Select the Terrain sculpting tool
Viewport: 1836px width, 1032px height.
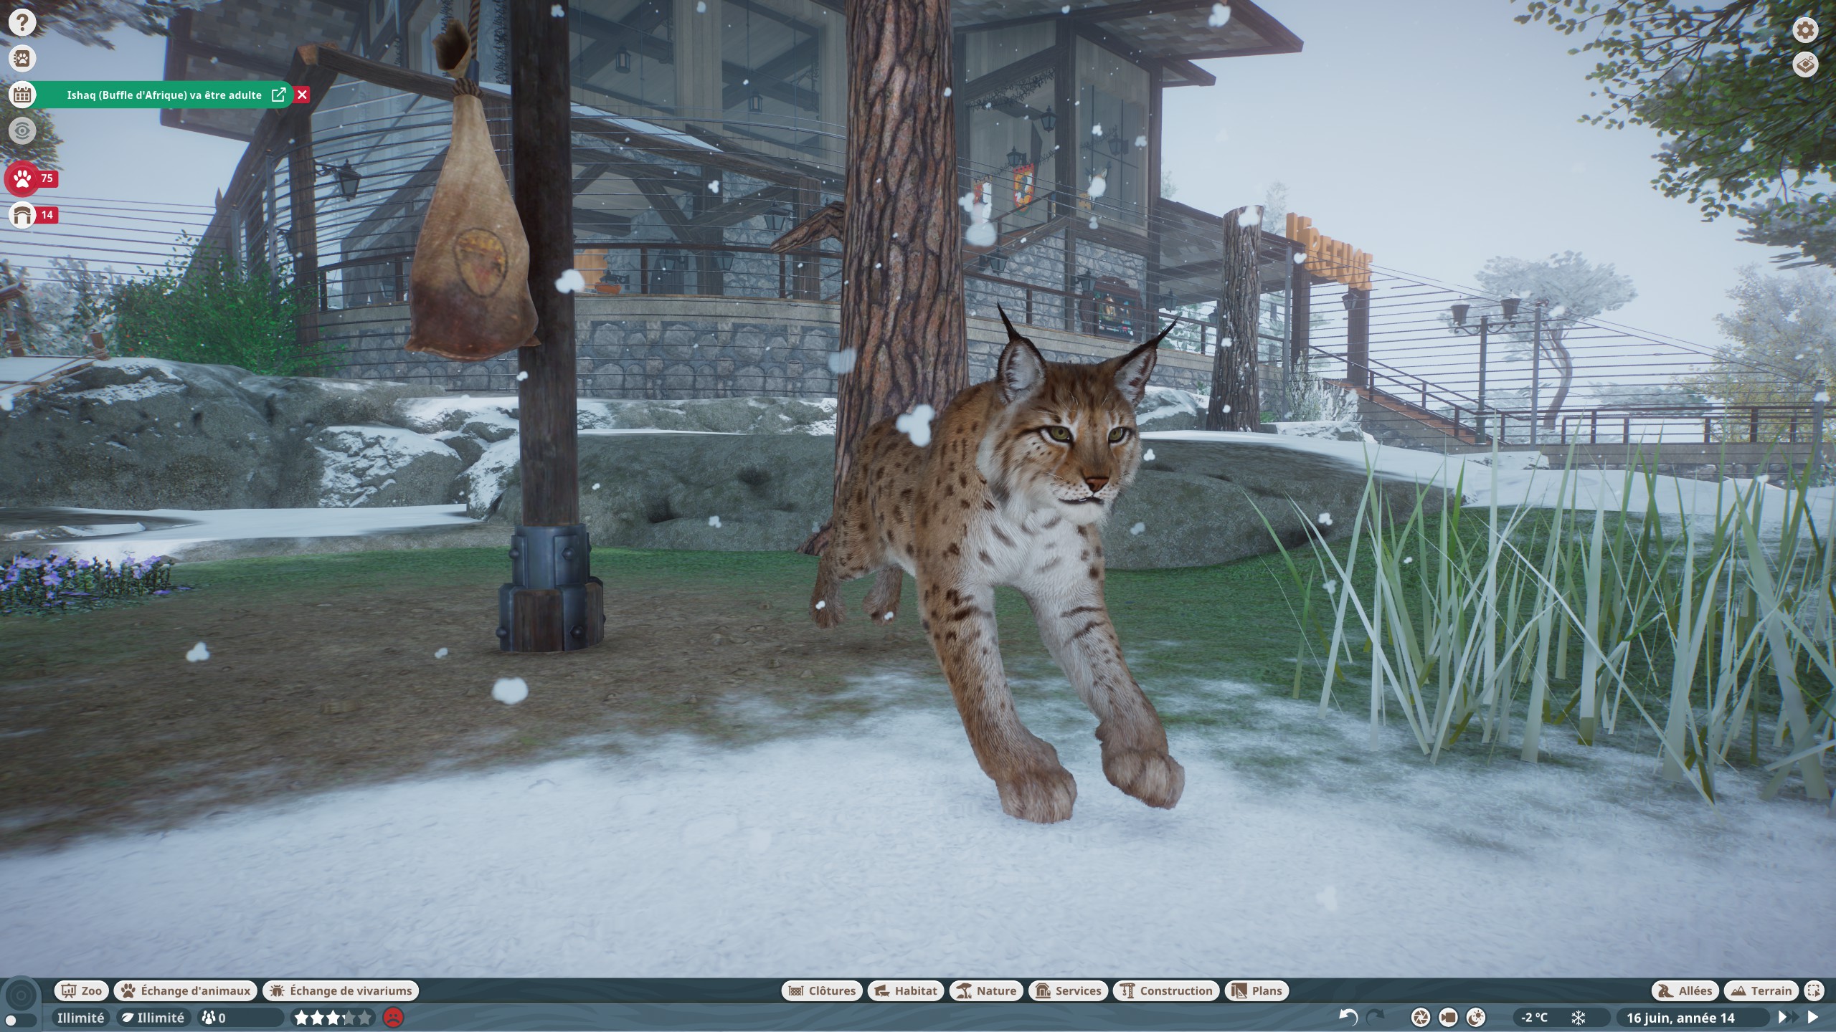click(1761, 990)
